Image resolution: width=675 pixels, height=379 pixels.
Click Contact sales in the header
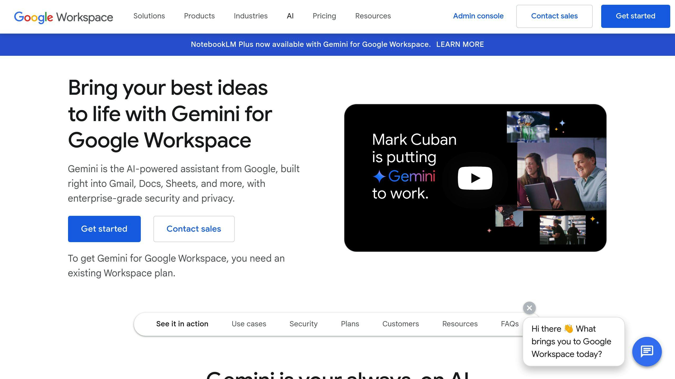[x=554, y=16]
